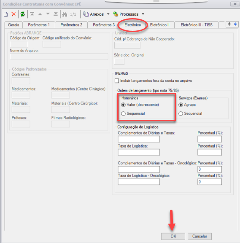Click the Série doc. Original field
240x243 pixels.
click(x=119, y=61)
